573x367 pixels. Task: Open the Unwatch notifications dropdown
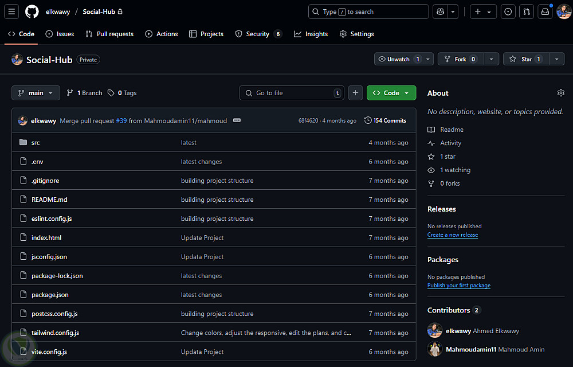(404, 59)
